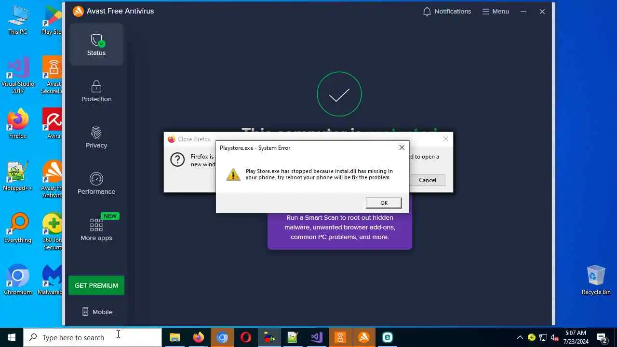
Task: Close the Avast Free Antivirus window
Action: 542,12
